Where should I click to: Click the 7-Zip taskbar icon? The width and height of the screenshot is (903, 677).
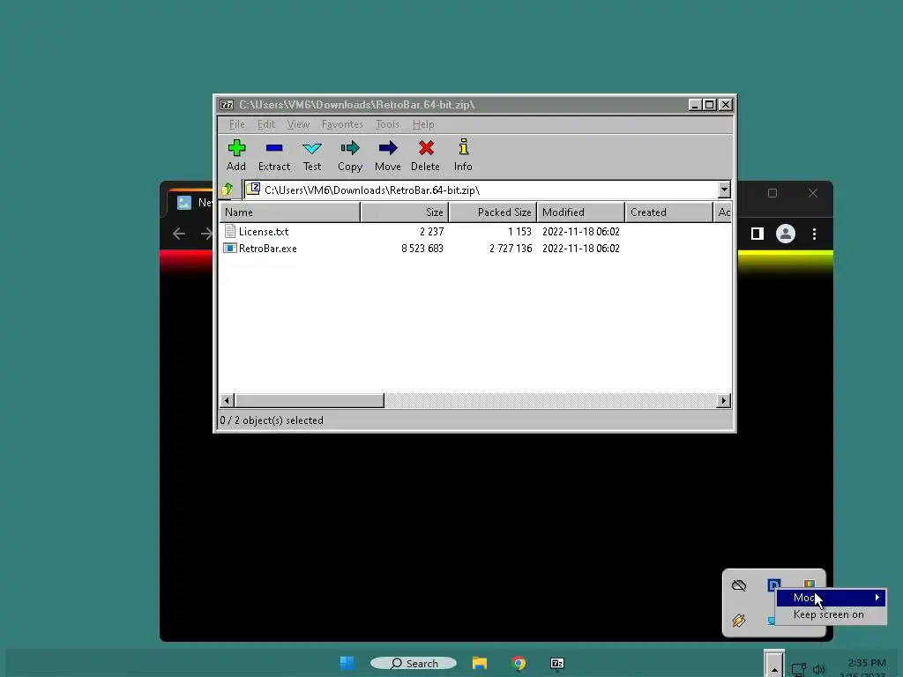pos(557,663)
